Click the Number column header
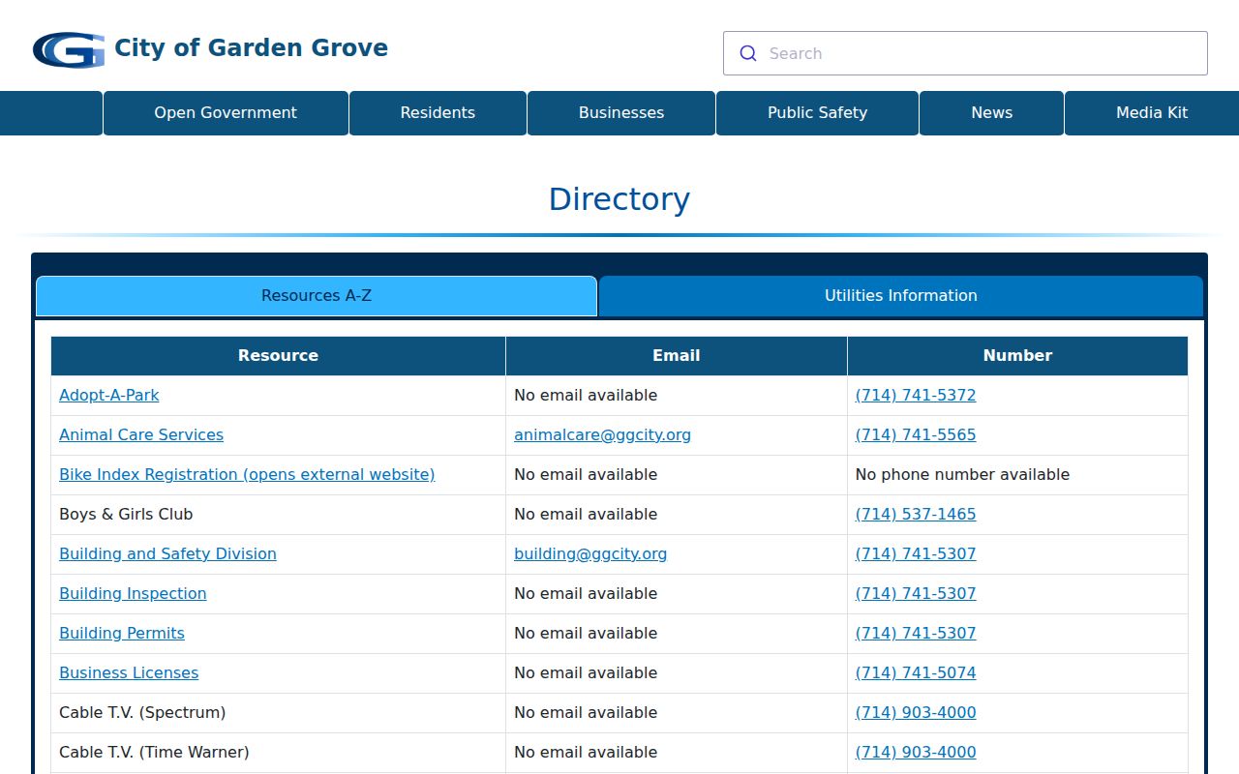Screen dimensions: 1239x774 [x=1017, y=356]
